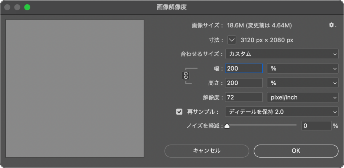Open the pixel/inch unit dropdown
The width and height of the screenshot is (344, 168).
(x=303, y=97)
